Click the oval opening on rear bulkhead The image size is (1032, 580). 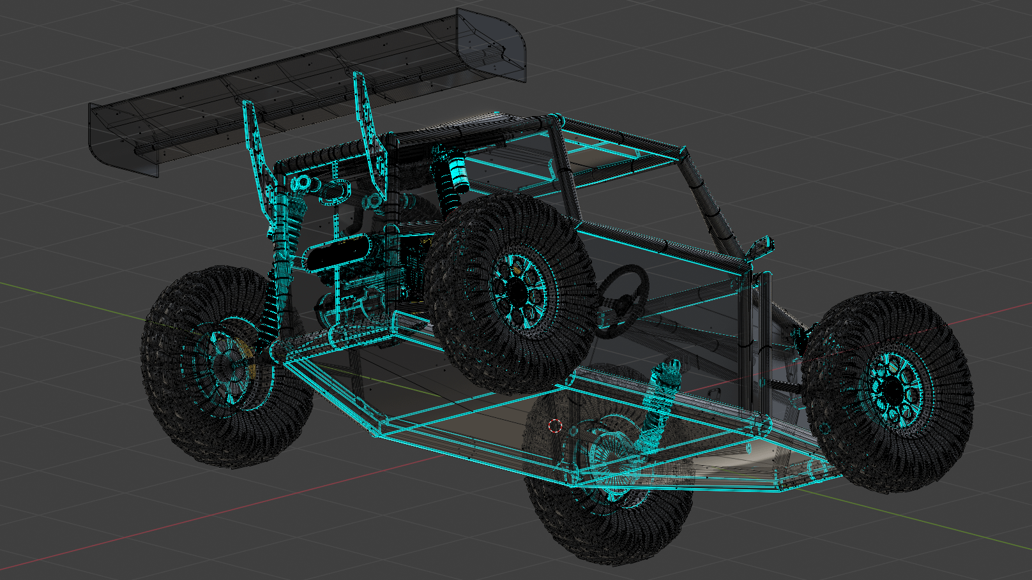(x=335, y=191)
